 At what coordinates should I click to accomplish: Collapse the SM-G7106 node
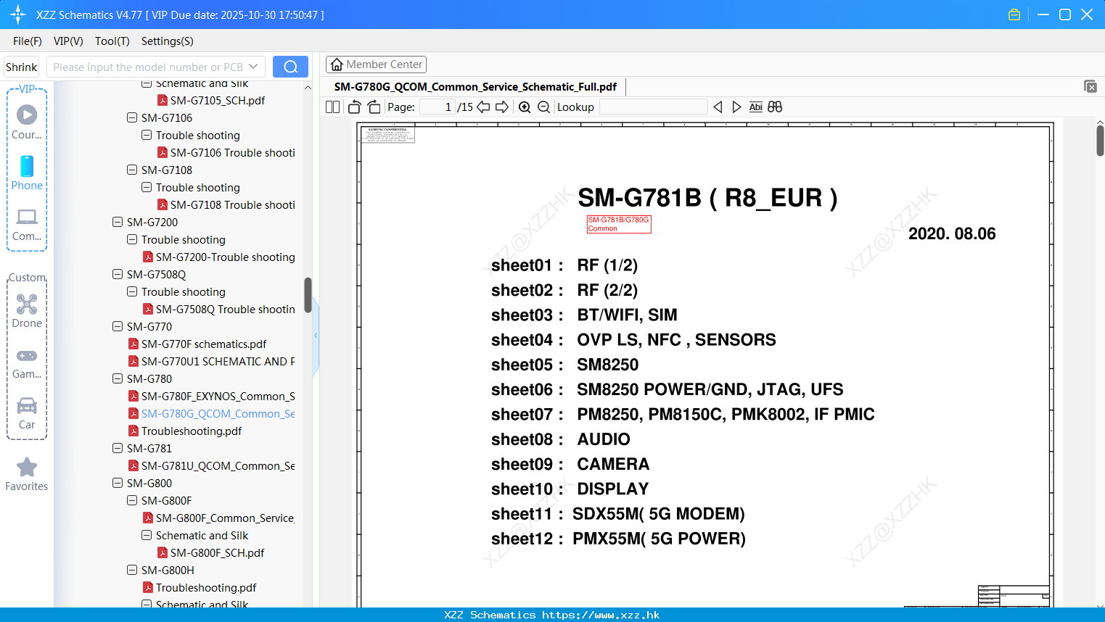(132, 117)
